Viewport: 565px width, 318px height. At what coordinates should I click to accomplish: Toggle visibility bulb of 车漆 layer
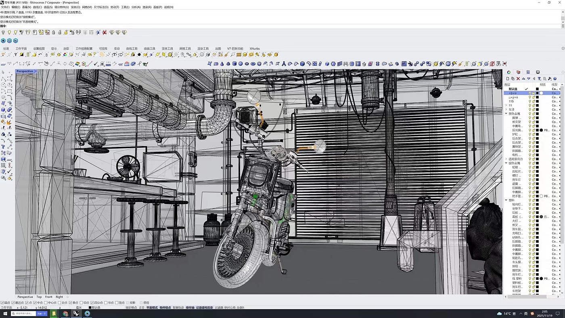point(530,110)
